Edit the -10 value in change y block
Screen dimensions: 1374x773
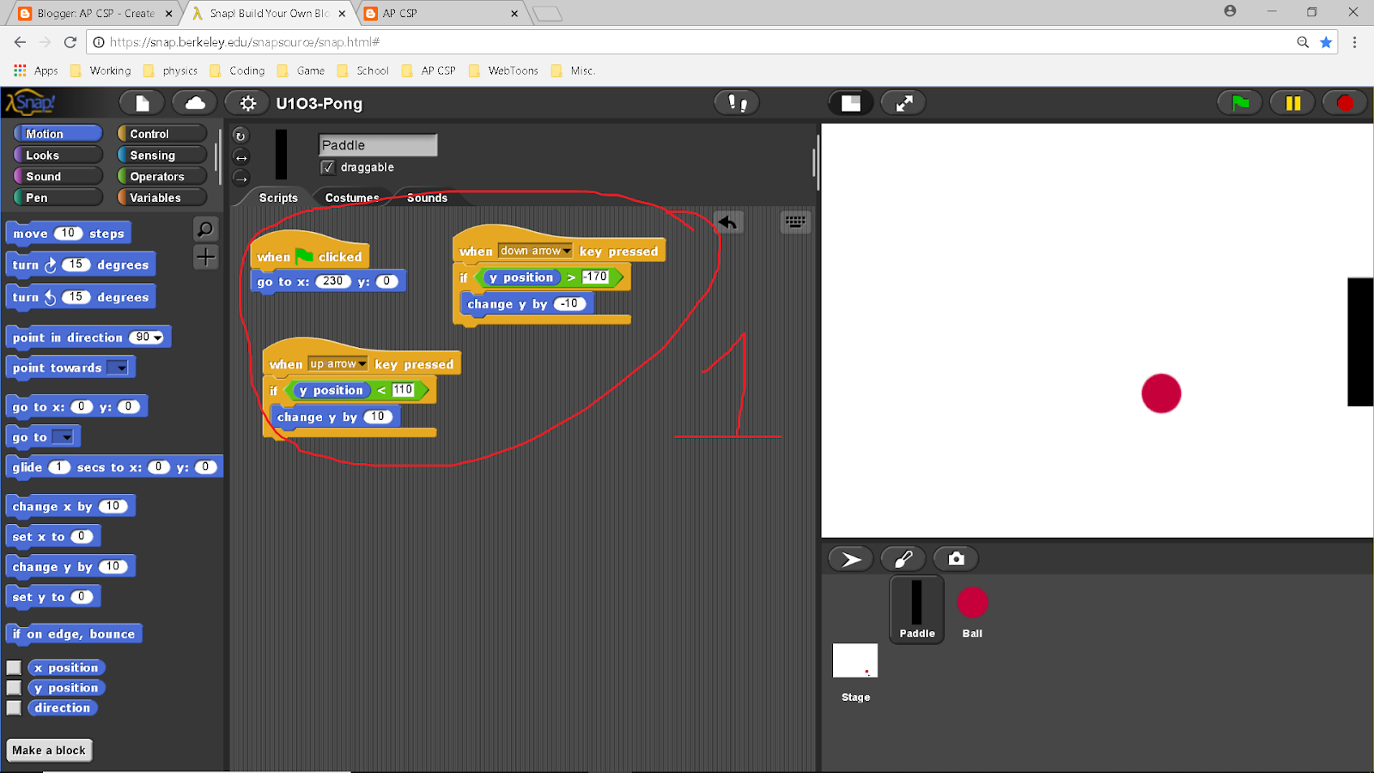pos(569,303)
